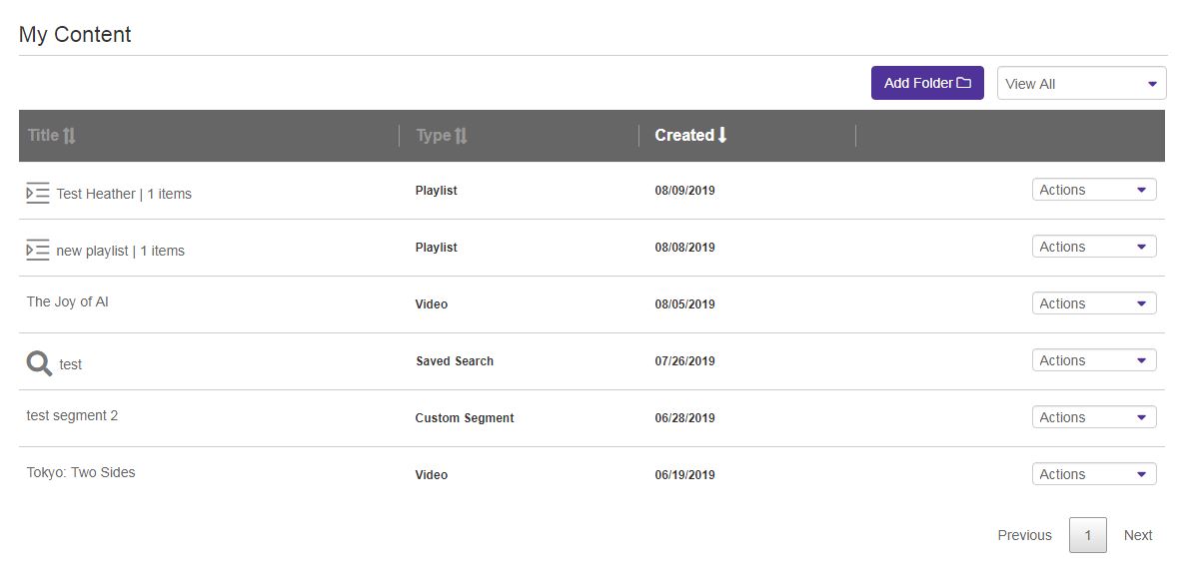Click the Previous pagination link
This screenshot has width=1190, height=584.
(x=1024, y=535)
